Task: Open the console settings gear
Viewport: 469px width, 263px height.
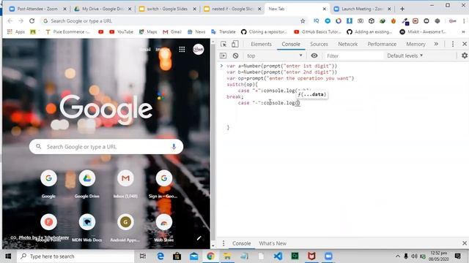Action: (465, 56)
